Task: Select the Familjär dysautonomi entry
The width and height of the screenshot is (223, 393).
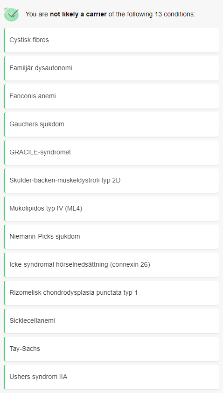Action: (111, 68)
